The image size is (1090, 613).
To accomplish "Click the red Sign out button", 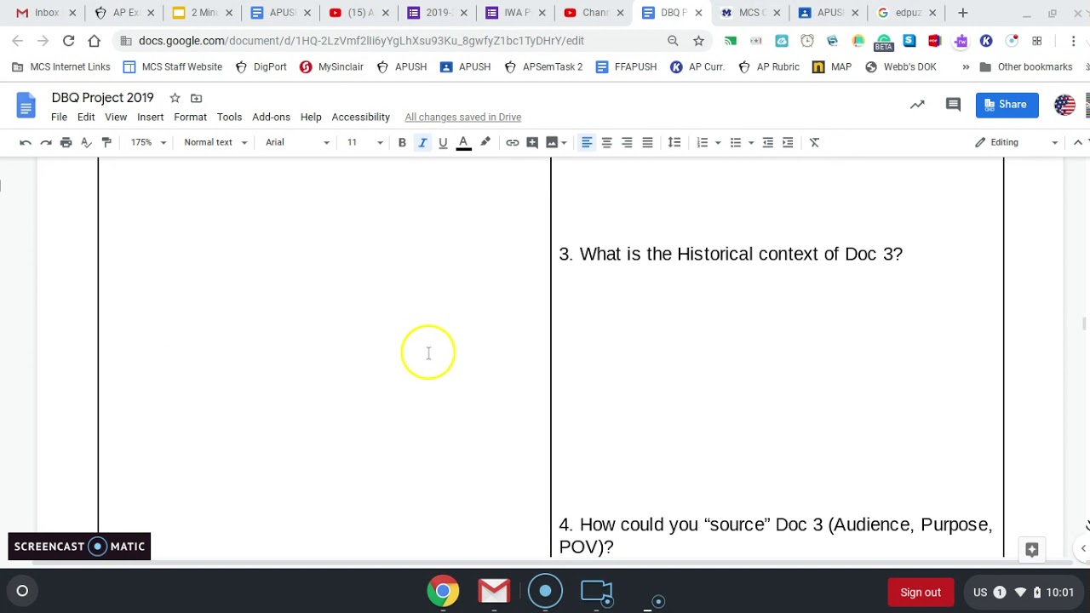I will [x=921, y=593].
